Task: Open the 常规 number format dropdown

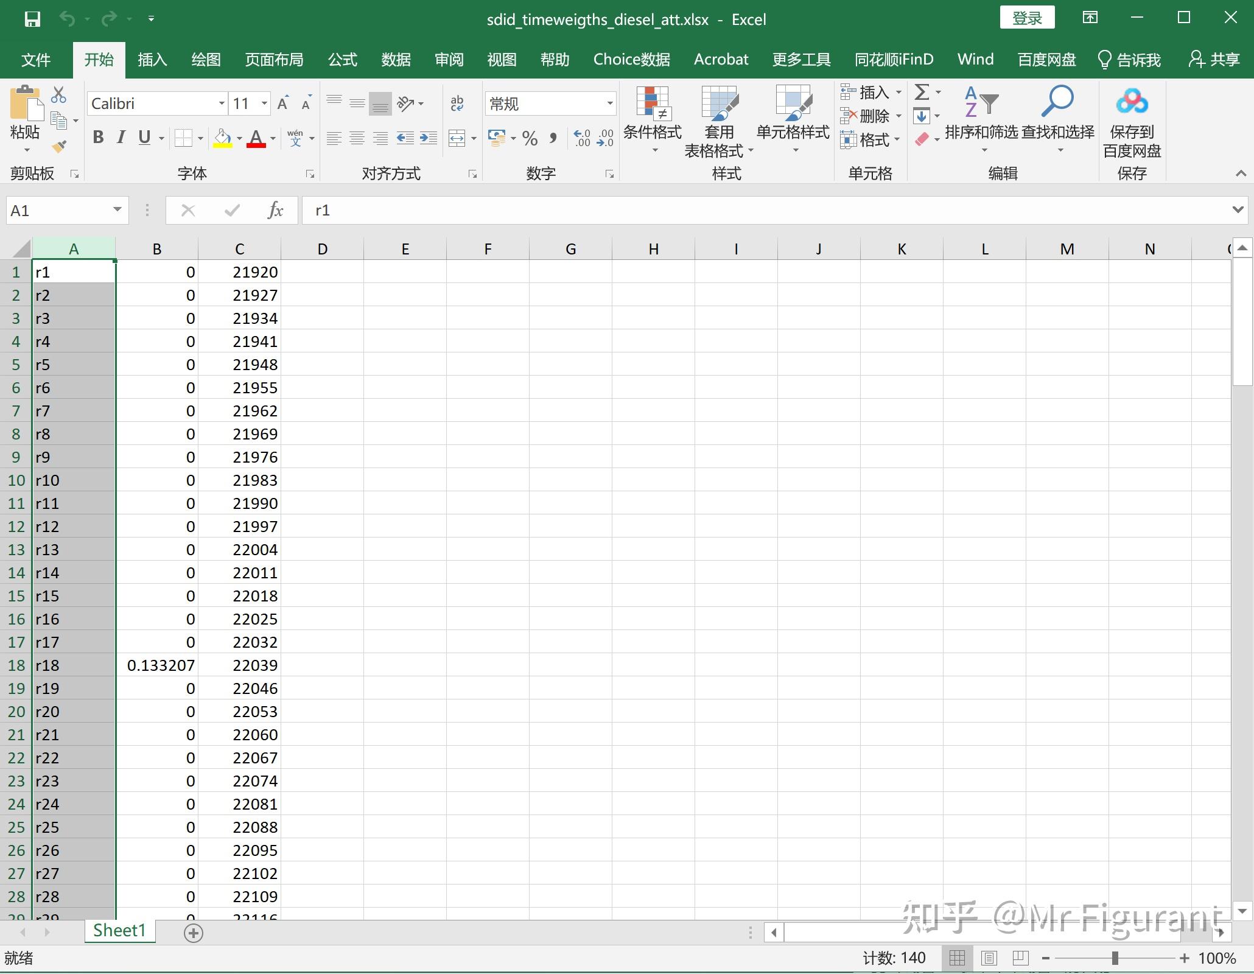Action: coord(611,103)
